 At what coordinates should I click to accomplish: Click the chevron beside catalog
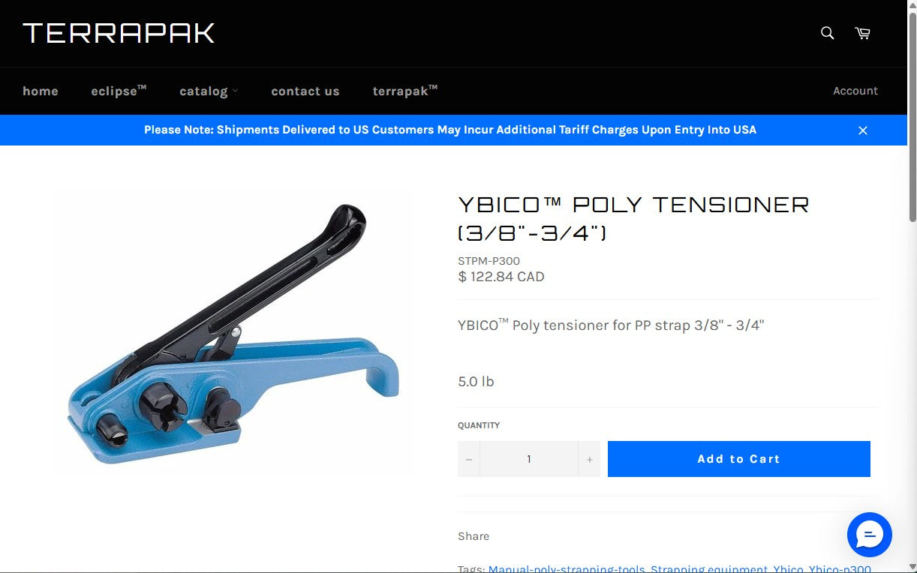coord(235,91)
